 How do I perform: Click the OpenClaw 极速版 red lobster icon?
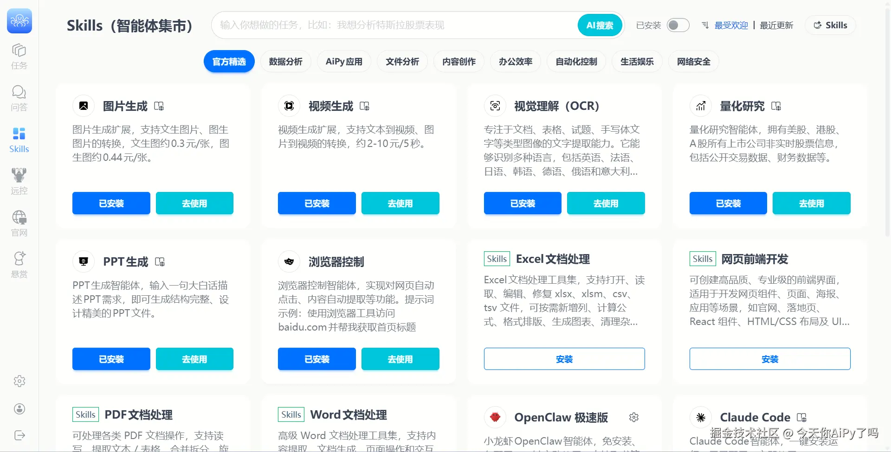[495, 417]
